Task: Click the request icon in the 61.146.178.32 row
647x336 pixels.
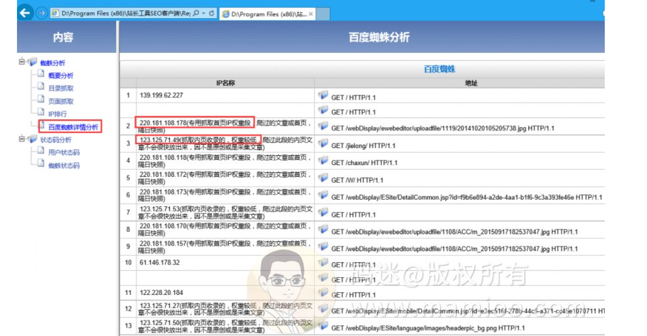Action: (323, 262)
